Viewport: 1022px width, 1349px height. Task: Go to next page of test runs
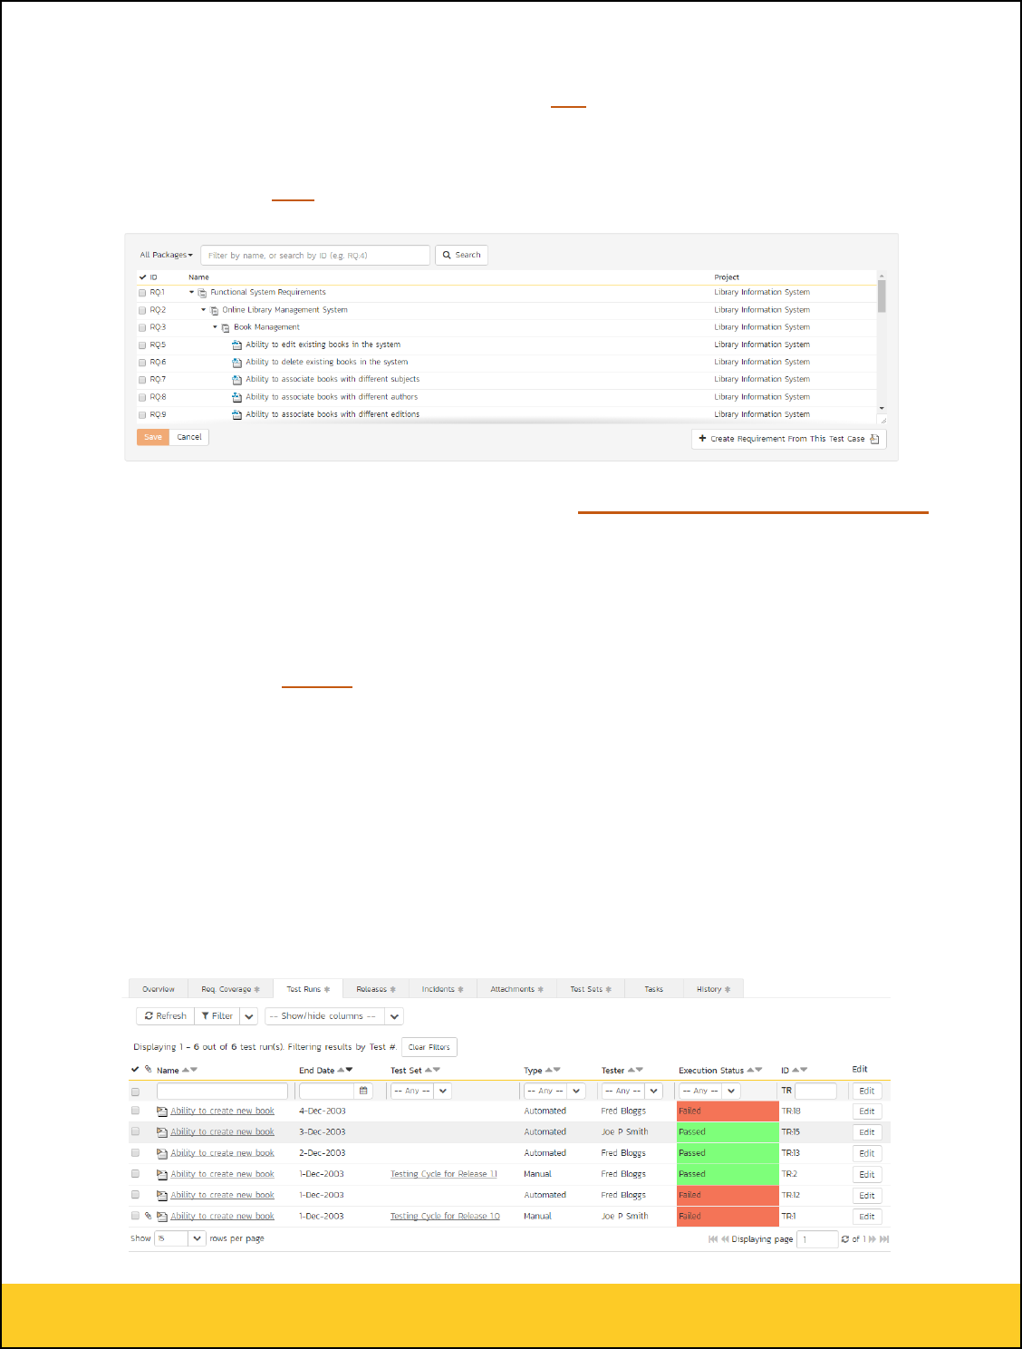(873, 1239)
